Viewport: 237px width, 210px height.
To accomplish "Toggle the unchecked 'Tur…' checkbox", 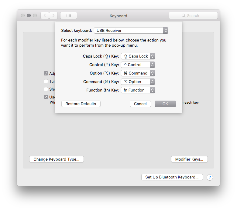I will [46, 81].
